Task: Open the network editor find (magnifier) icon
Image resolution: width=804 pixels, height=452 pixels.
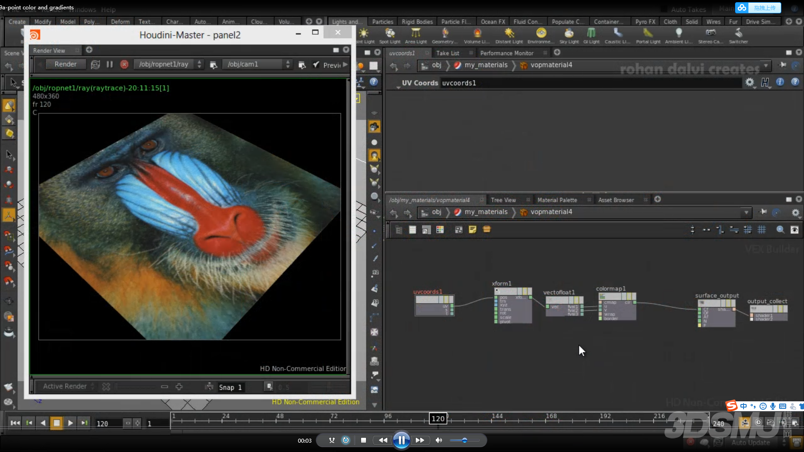Action: point(780,229)
